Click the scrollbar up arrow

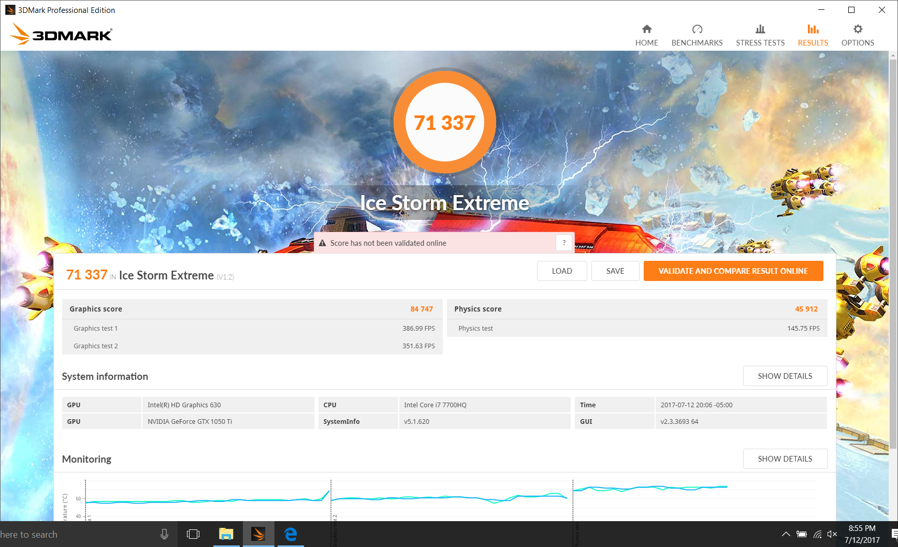click(x=893, y=54)
